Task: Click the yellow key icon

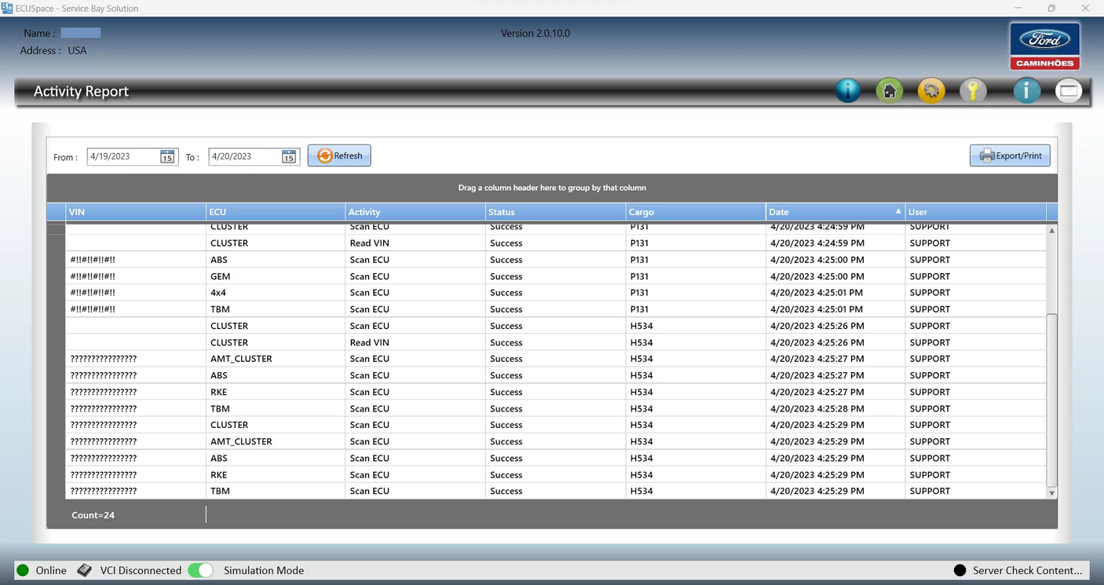Action: pos(974,90)
